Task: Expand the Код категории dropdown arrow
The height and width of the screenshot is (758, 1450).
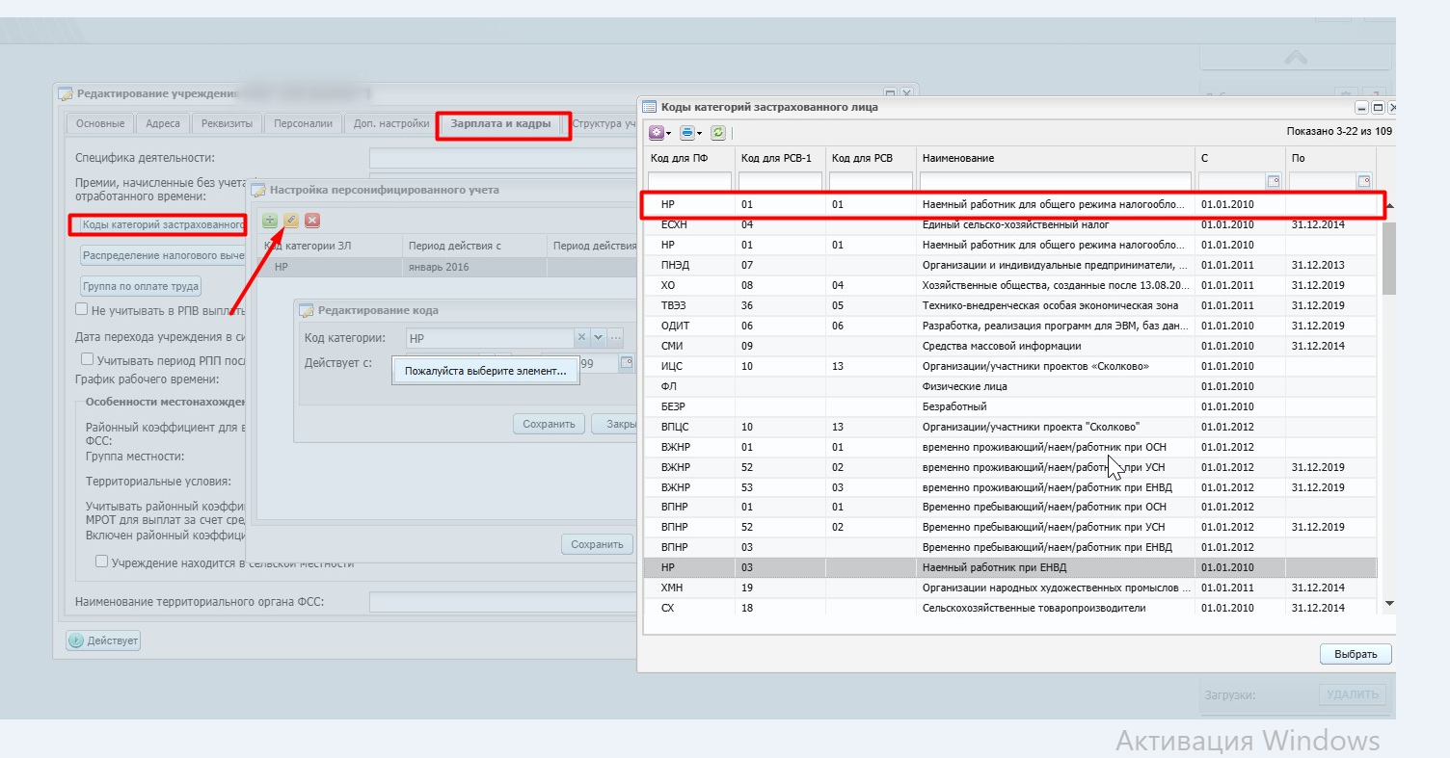Action: (x=598, y=338)
